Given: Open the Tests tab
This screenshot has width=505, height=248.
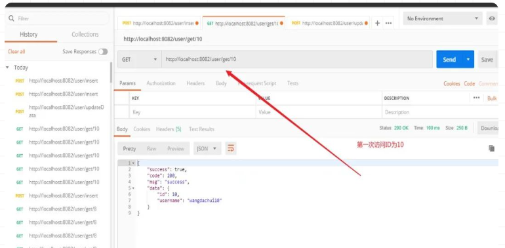Looking at the screenshot, I should [x=293, y=83].
